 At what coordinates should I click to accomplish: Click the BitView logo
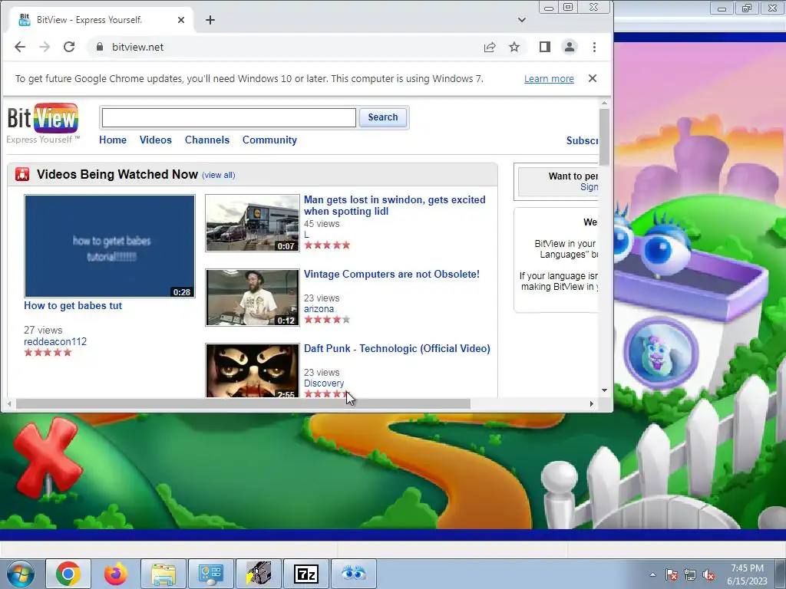click(43, 123)
